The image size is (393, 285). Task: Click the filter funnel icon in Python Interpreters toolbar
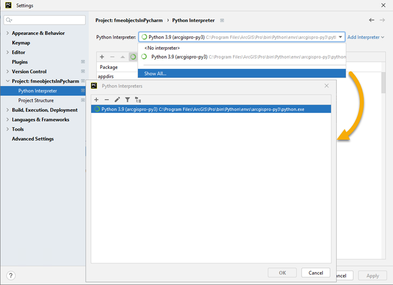[x=127, y=99]
